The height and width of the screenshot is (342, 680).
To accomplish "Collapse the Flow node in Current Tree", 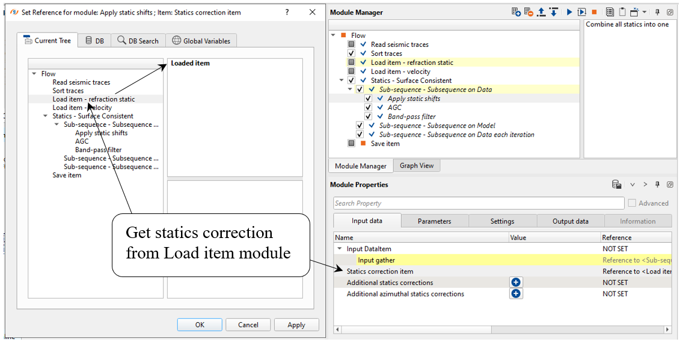I will [34, 74].
